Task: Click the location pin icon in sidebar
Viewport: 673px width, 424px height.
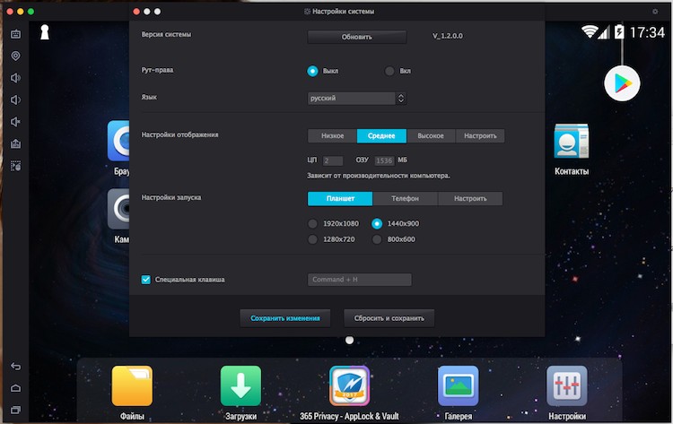Action: click(x=15, y=56)
